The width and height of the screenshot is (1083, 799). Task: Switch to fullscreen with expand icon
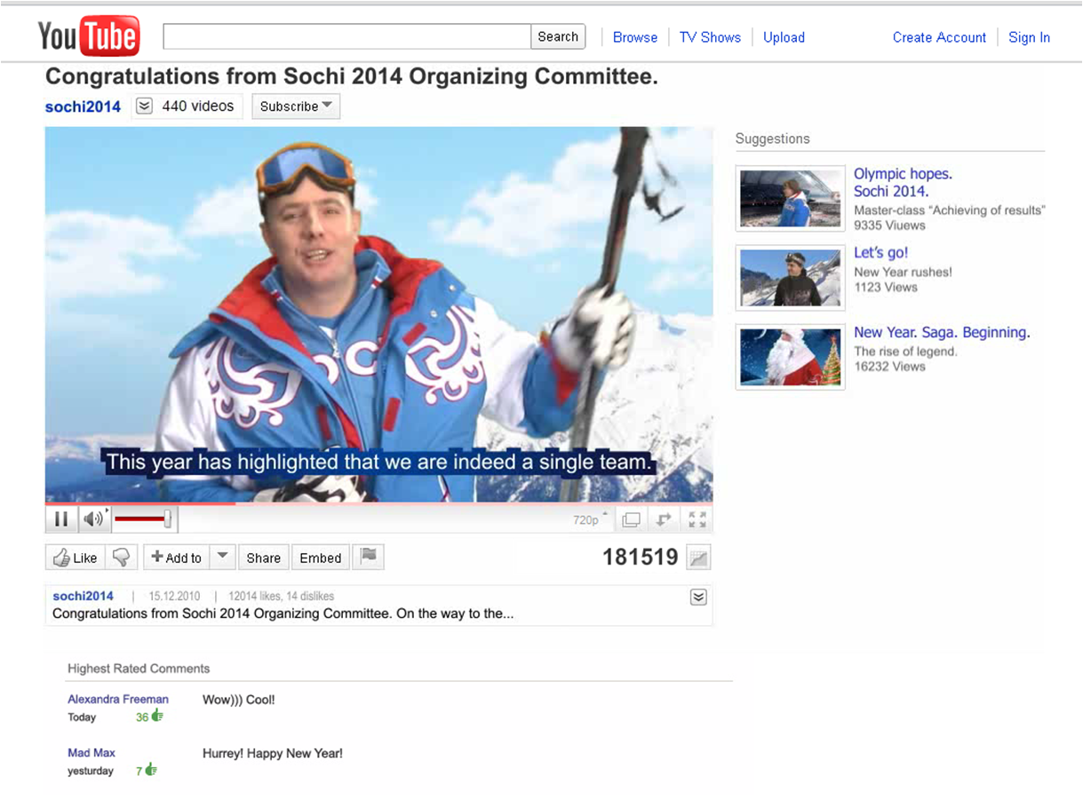coord(697,520)
